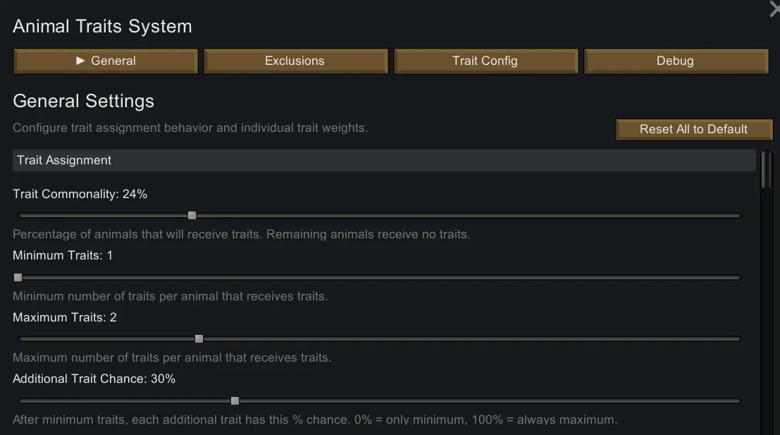Image resolution: width=780 pixels, height=435 pixels.
Task: Click the General Settings heading
Action: (x=84, y=101)
